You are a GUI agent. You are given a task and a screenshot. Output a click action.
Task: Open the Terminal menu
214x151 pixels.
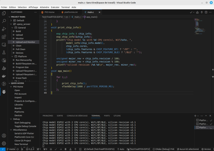[x=65, y=7]
